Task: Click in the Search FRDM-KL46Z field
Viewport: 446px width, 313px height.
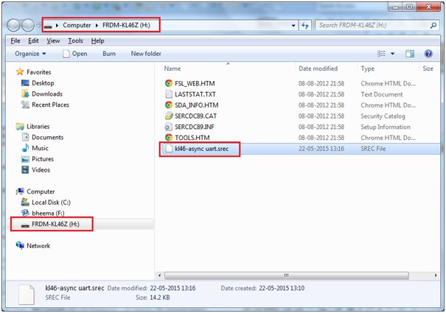Action: 372,25
